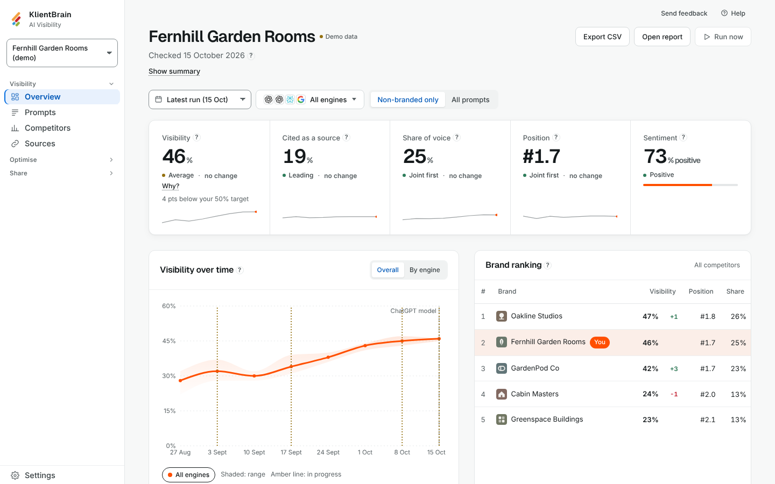Click the help icon next to Visibility
The image size is (775, 484).
tap(197, 138)
